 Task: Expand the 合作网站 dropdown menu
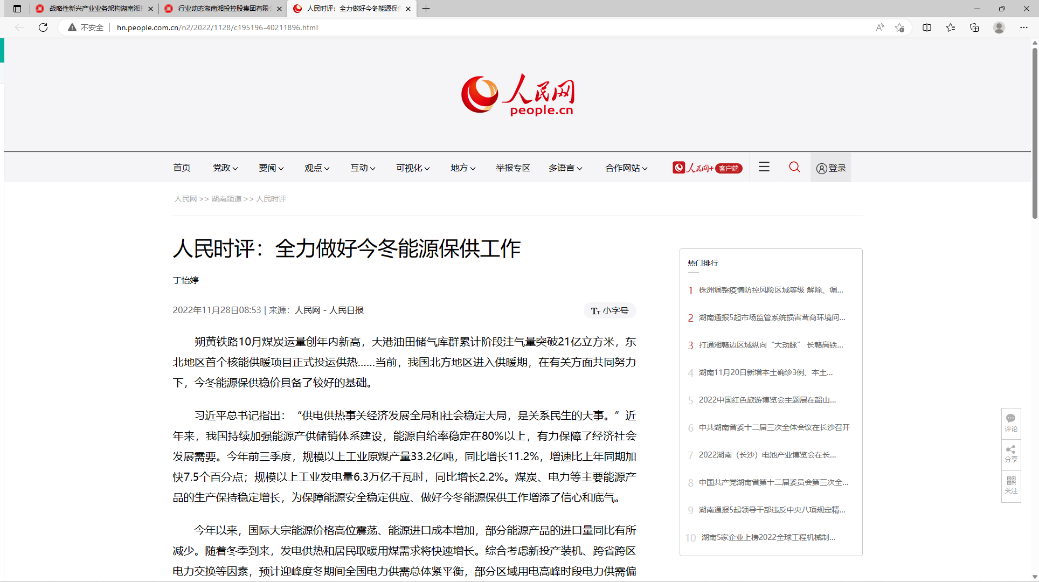pyautogui.click(x=626, y=168)
